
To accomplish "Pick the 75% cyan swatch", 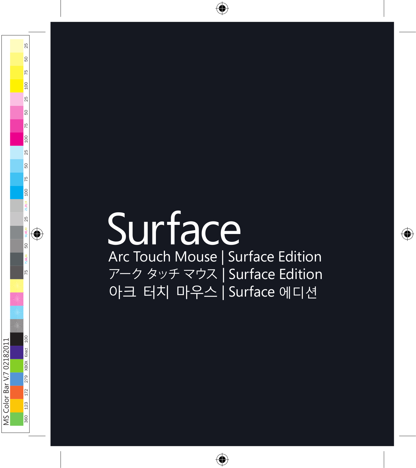I will click(17, 179).
